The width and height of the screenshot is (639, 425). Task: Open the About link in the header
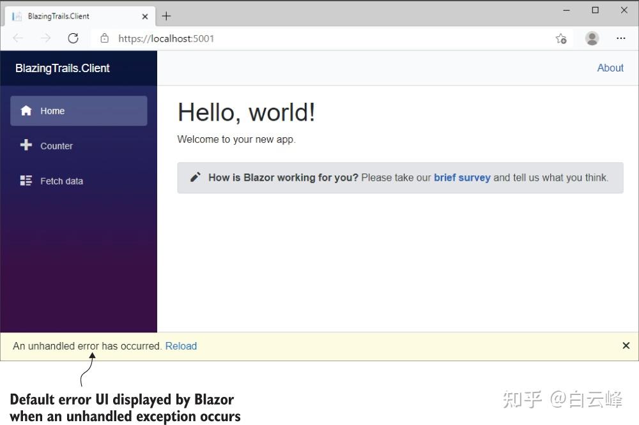610,68
